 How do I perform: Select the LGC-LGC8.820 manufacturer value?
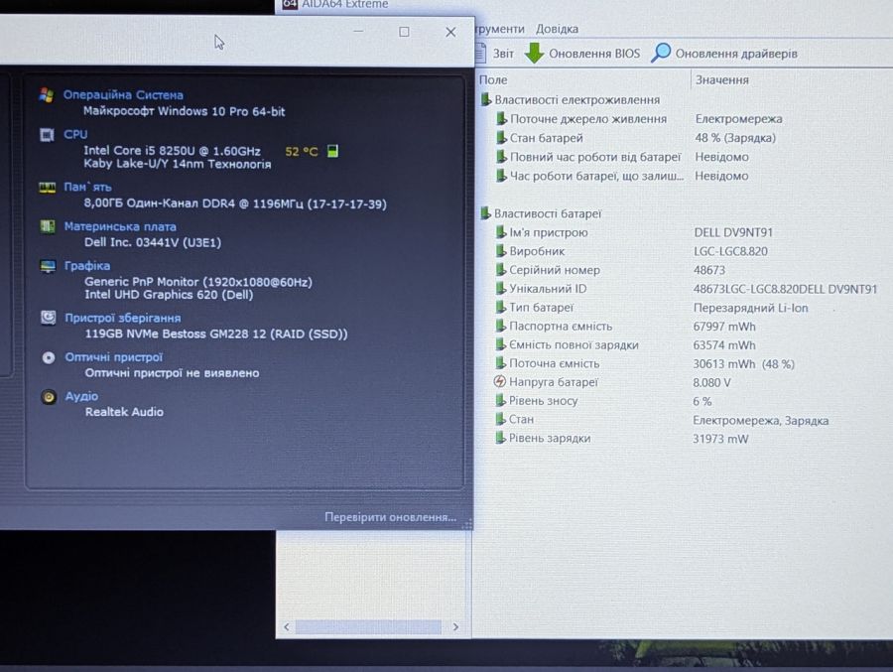(730, 251)
